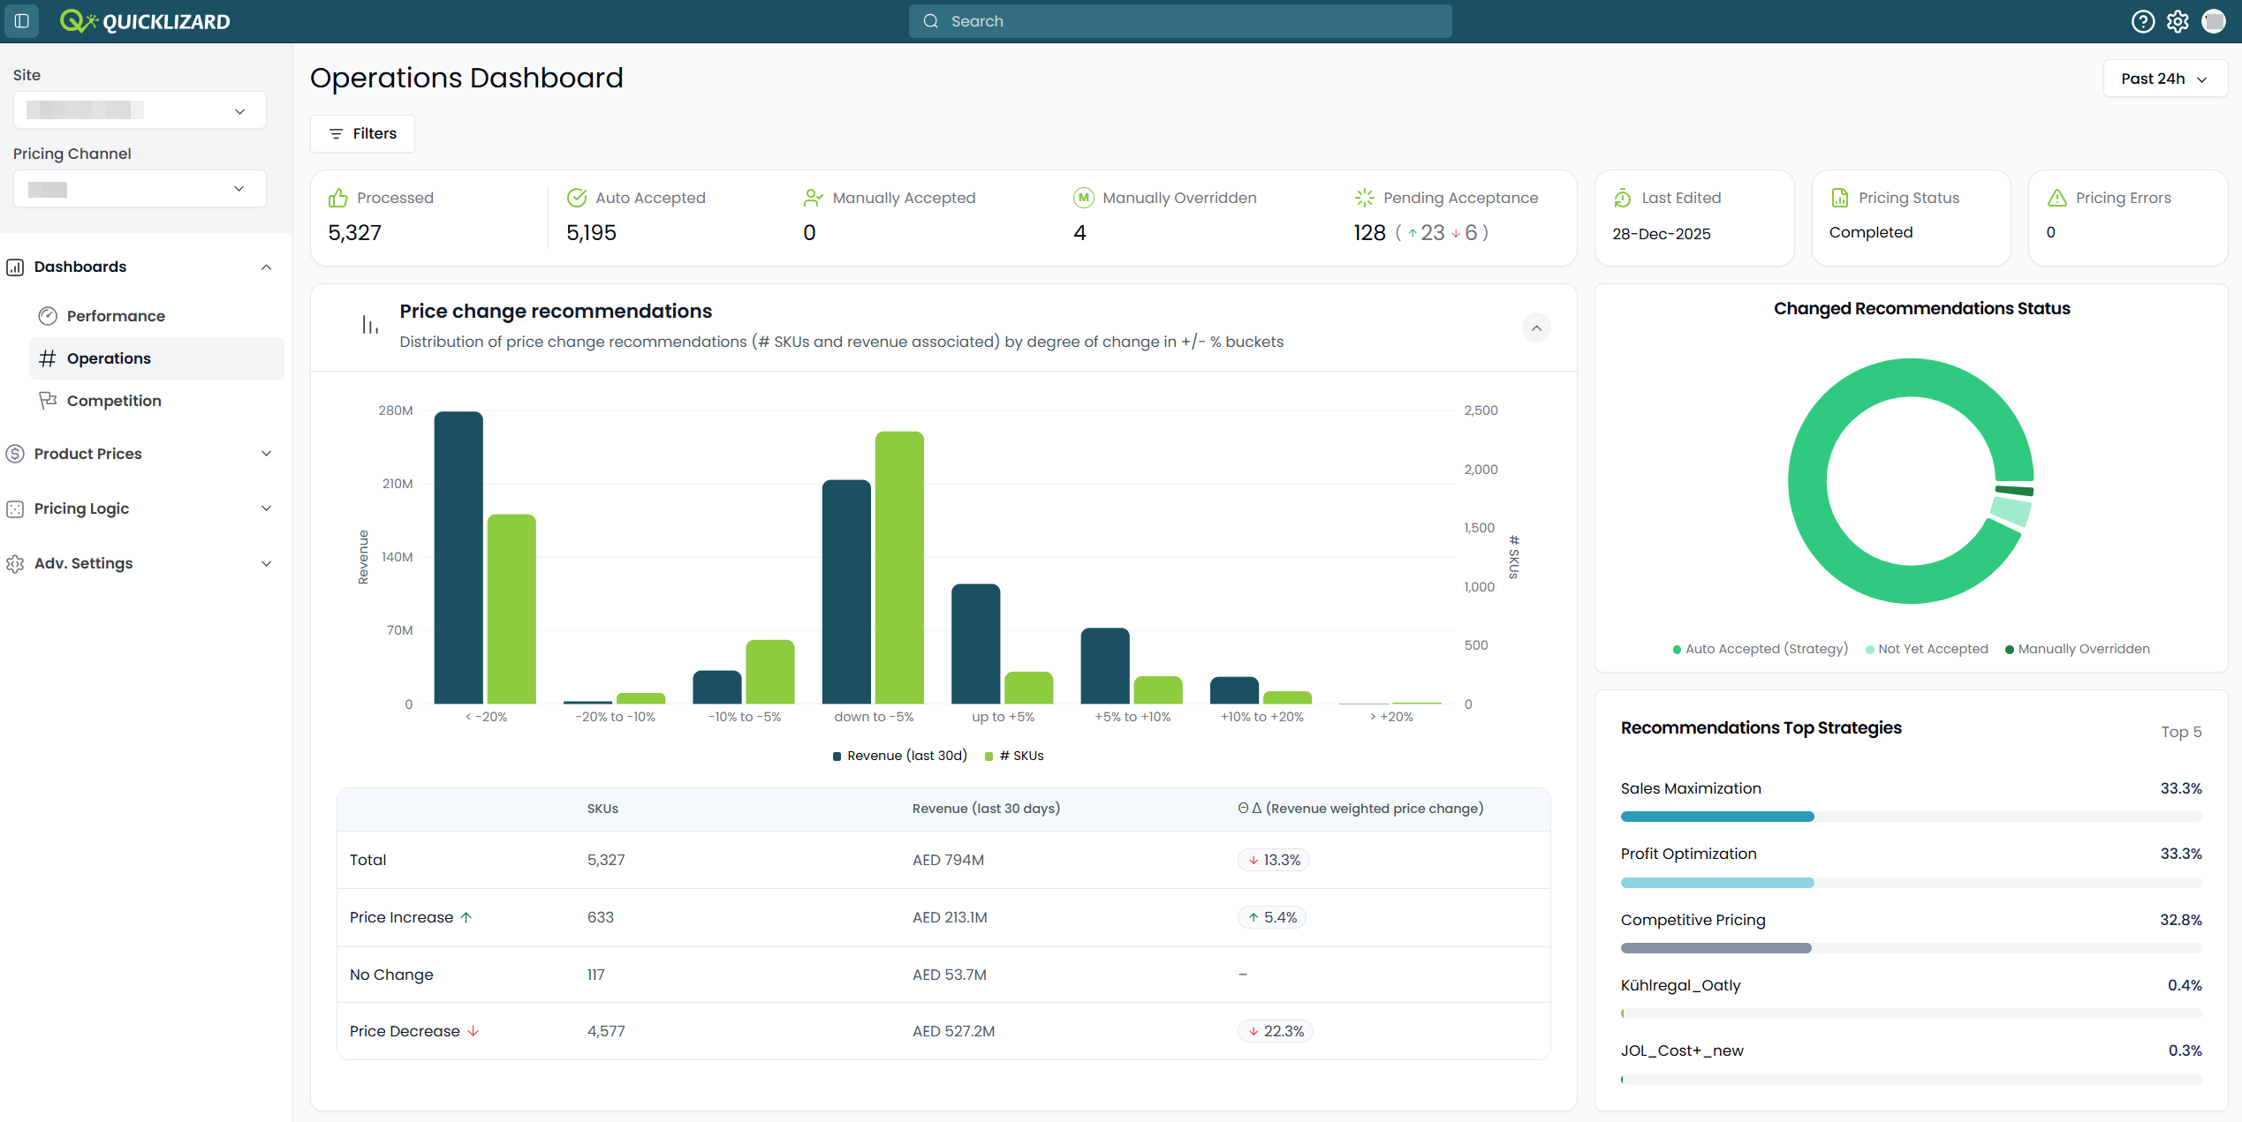This screenshot has height=1122, width=2242.
Task: Click the Pricing Status document icon
Action: (x=1840, y=198)
